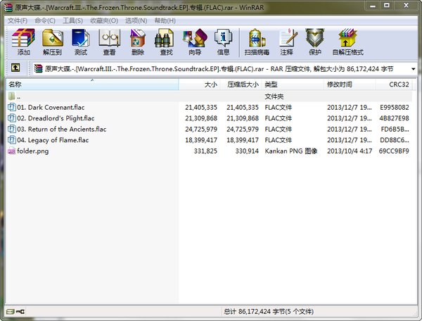Click the file icon of 02. Dreadlord's Plight.flac
This screenshot has width=422, height=321.
tap(12, 118)
